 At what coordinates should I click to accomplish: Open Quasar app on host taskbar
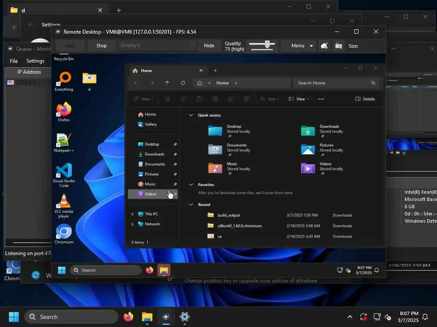click(166, 317)
